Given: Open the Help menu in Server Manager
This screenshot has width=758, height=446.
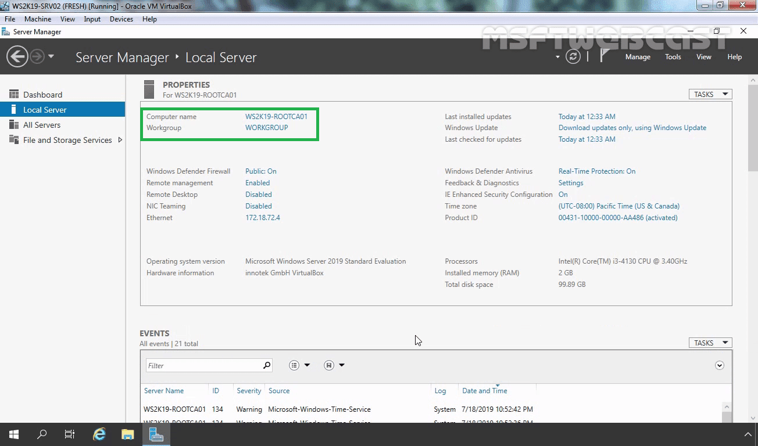Looking at the screenshot, I should (x=735, y=57).
